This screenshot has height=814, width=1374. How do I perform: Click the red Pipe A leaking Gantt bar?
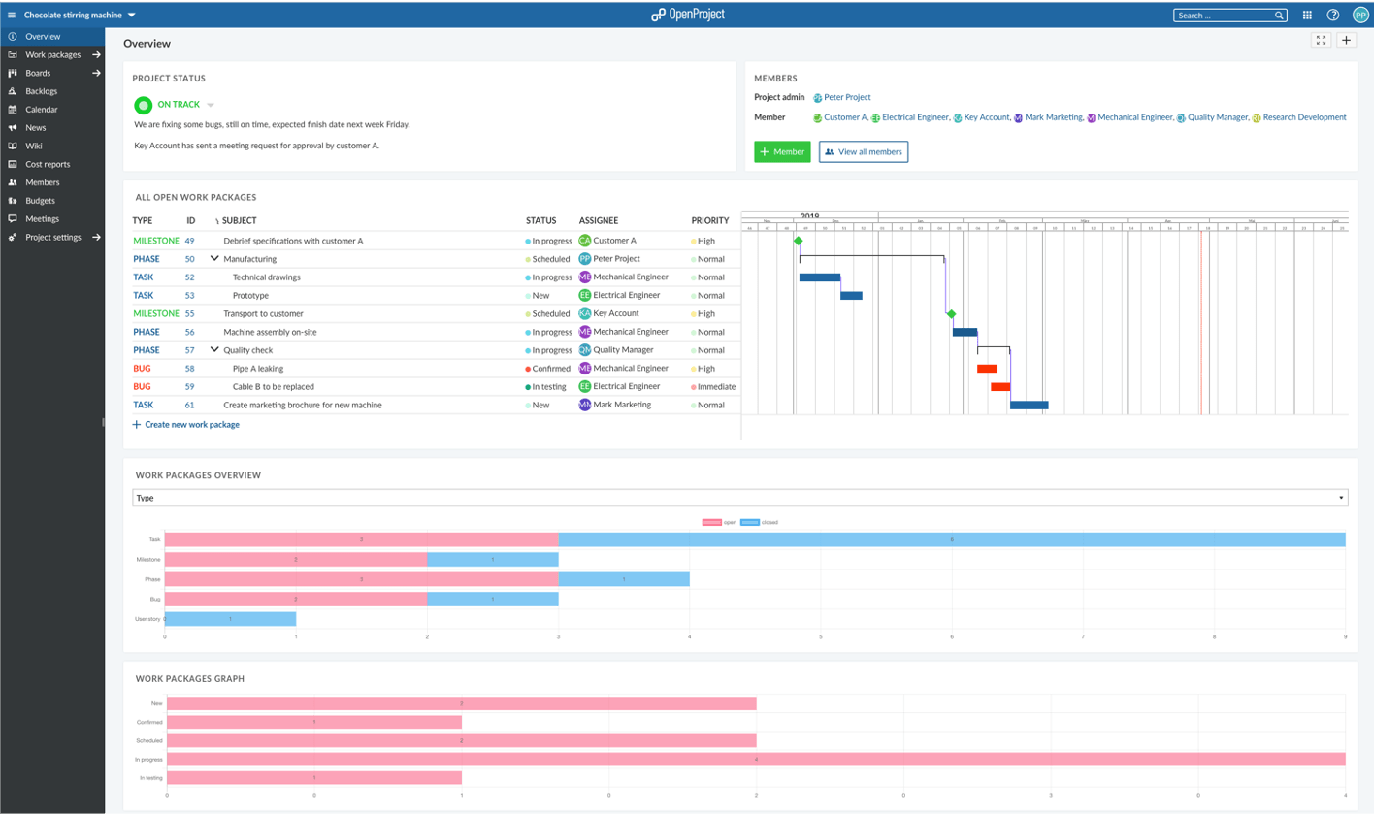[987, 369]
